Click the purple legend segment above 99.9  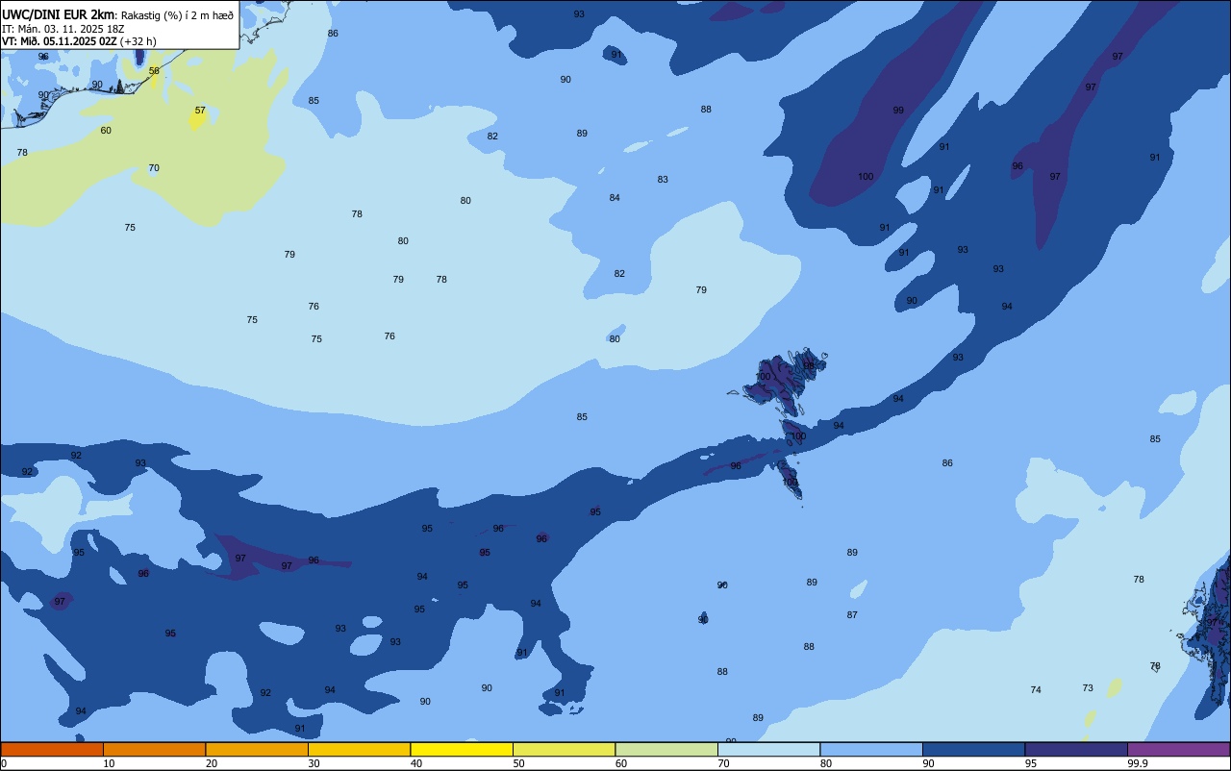tap(1178, 750)
